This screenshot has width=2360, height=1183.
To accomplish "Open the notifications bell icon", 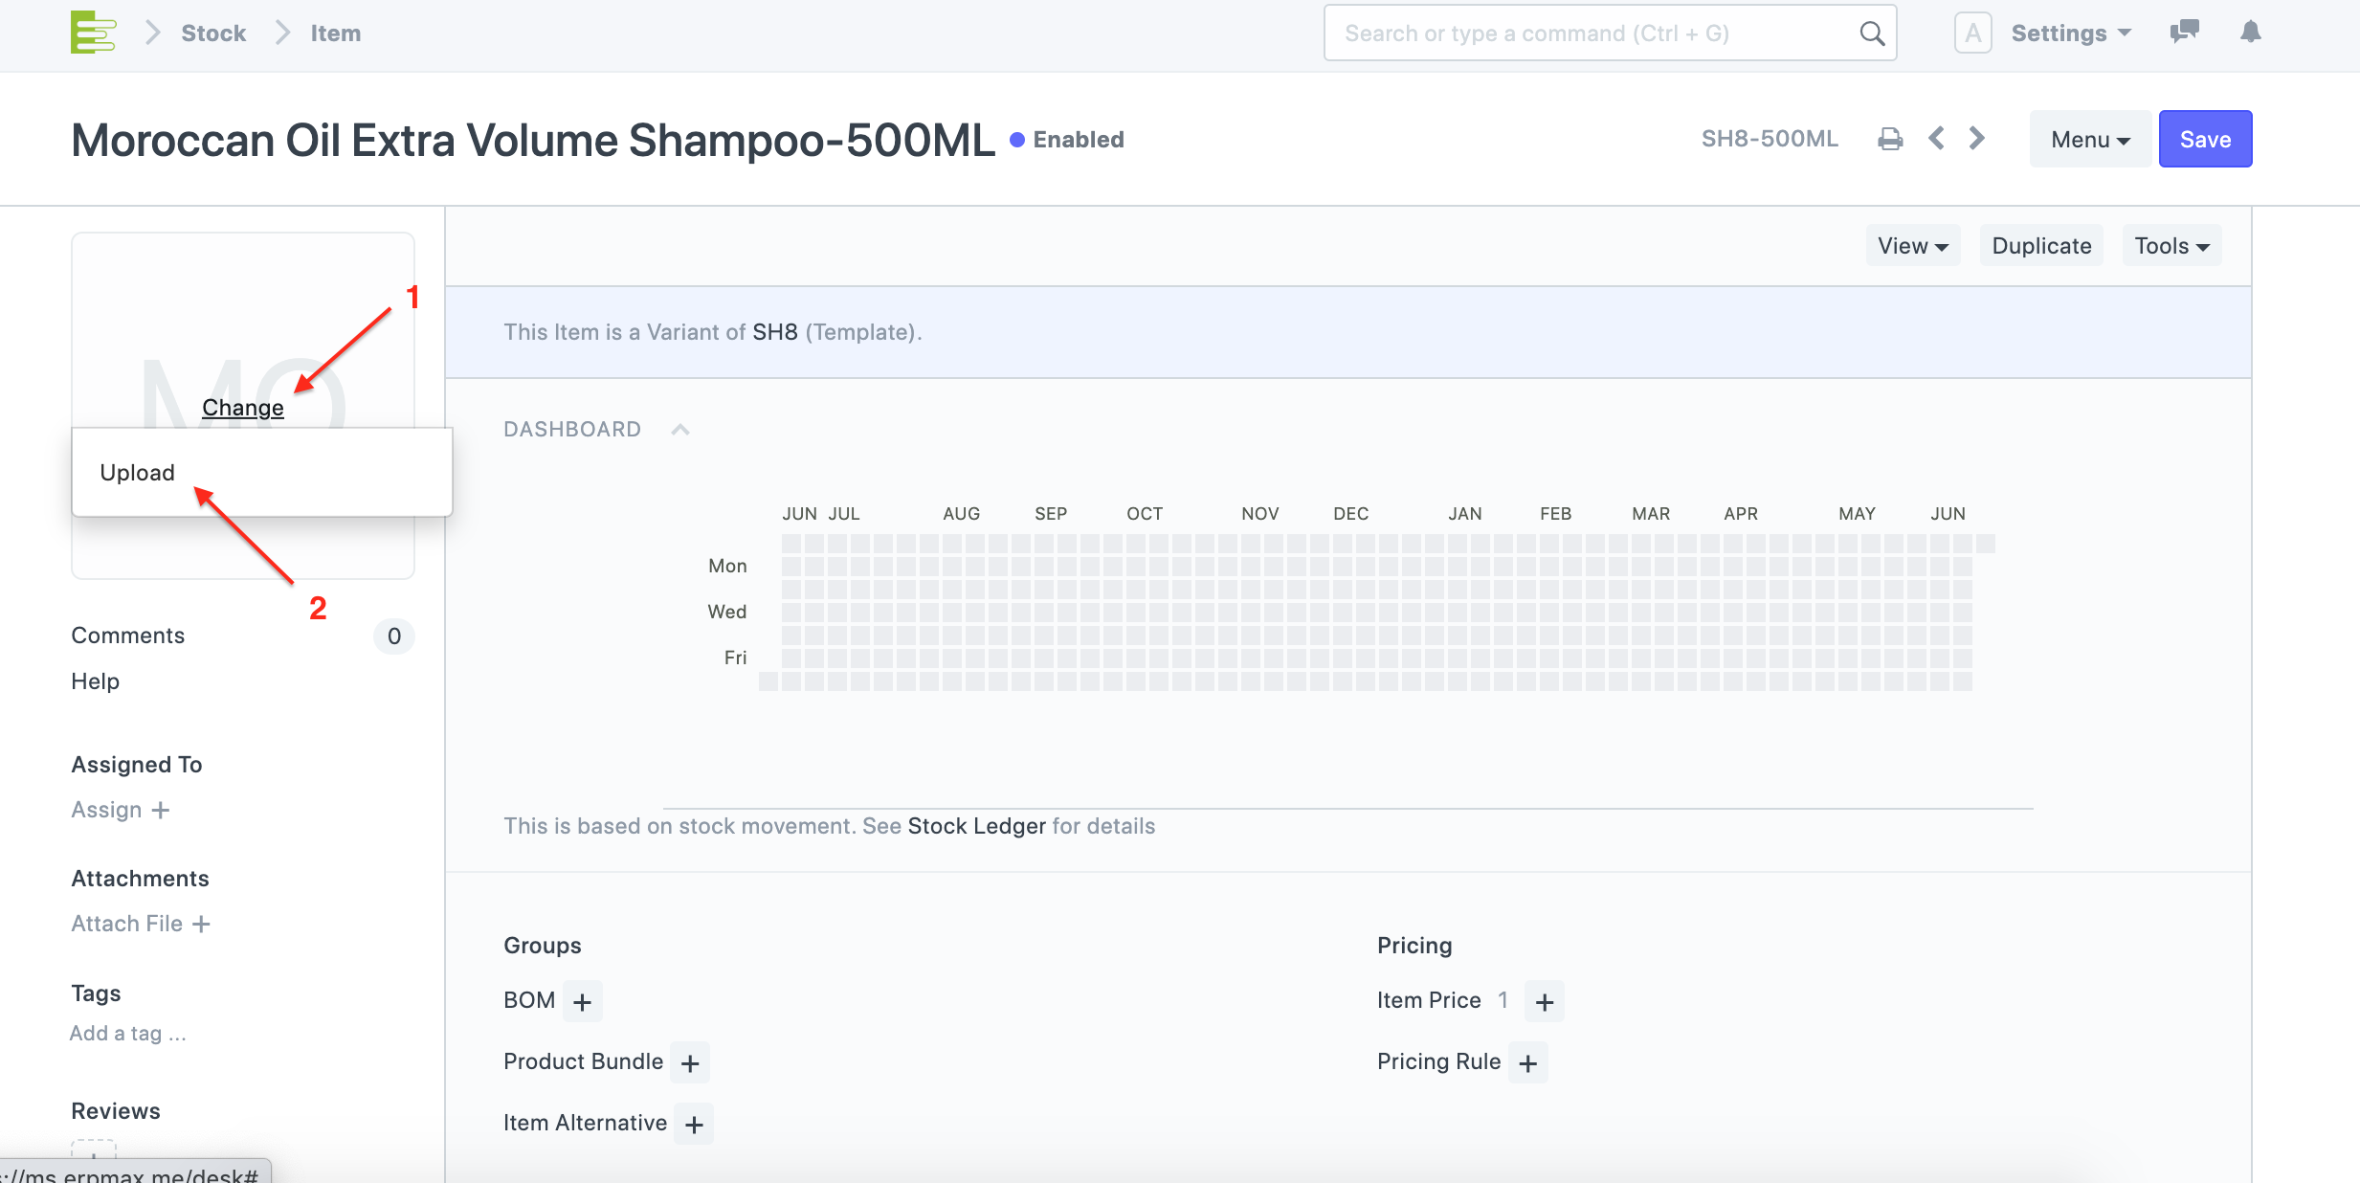I will coord(2251,32).
